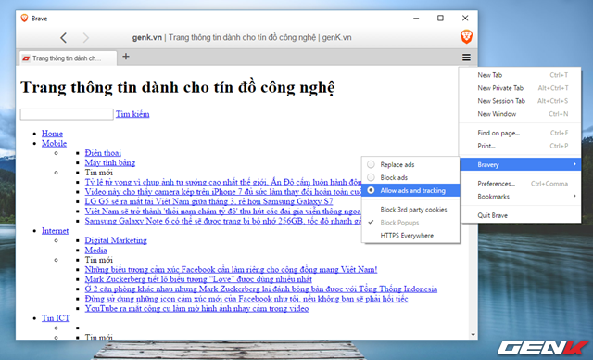This screenshot has height=360, width=593.
Task: Click the page search text field
Action: (x=67, y=114)
